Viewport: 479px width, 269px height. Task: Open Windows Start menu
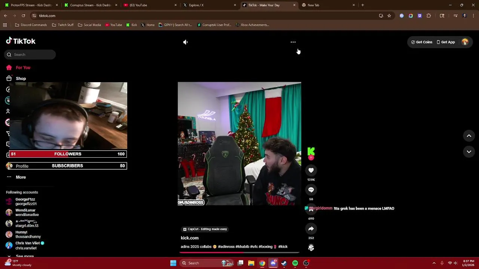point(173,263)
